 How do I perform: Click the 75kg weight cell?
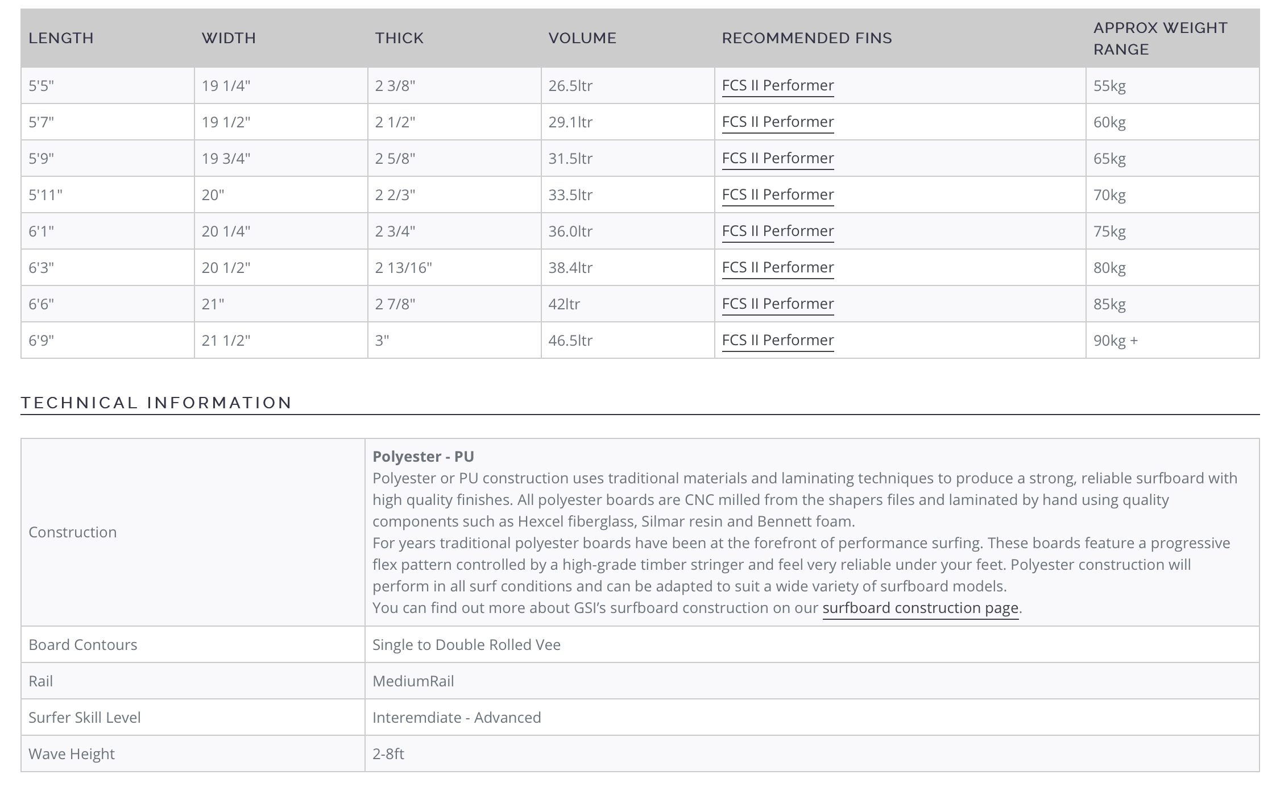point(1173,231)
